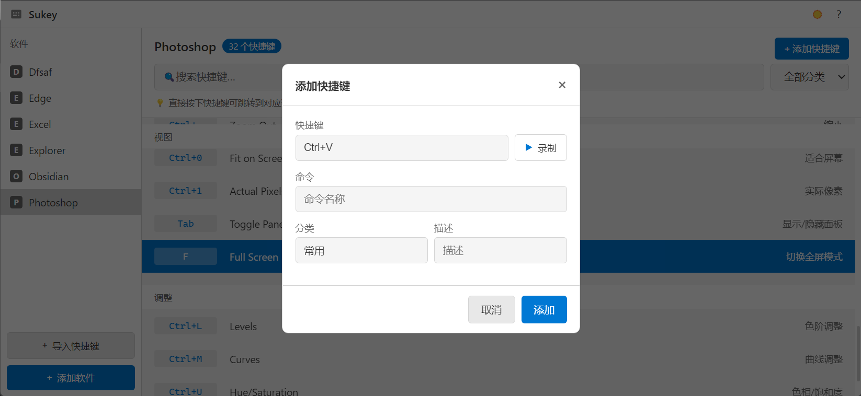Click the O icon beside Obsidian
861x396 pixels.
16,176
